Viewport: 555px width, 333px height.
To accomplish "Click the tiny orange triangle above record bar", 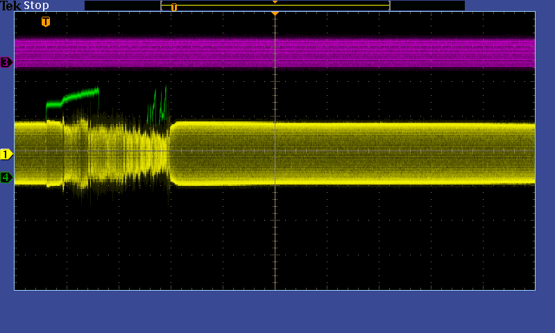I will click(275, 2).
